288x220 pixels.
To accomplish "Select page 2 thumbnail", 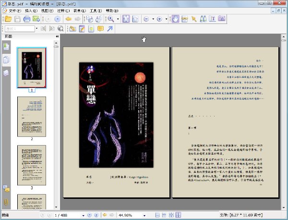I will coord(32,117).
